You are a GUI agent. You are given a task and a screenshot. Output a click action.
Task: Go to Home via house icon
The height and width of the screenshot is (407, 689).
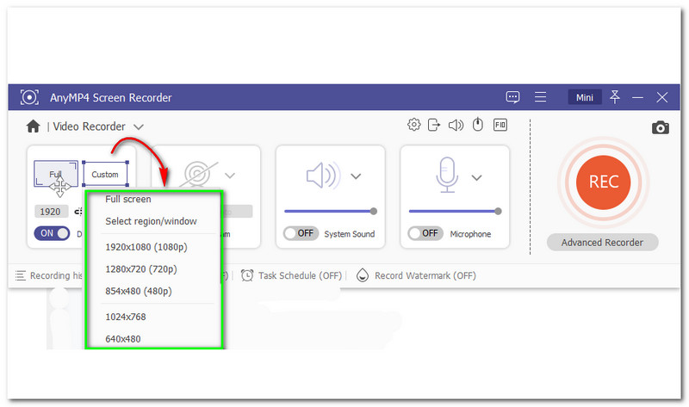coord(33,126)
